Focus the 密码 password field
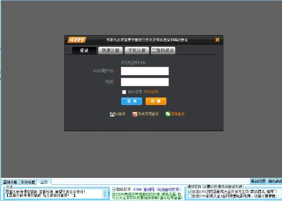 pyautogui.click(x=145, y=82)
